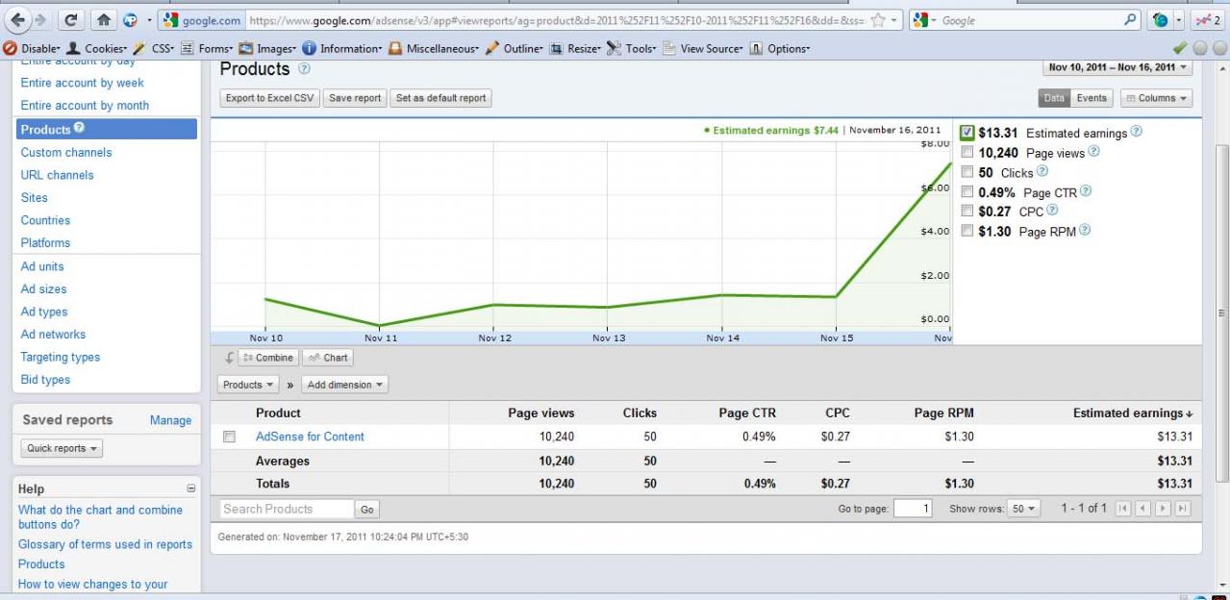
Task: Open Entire account by week report
Action: point(83,83)
